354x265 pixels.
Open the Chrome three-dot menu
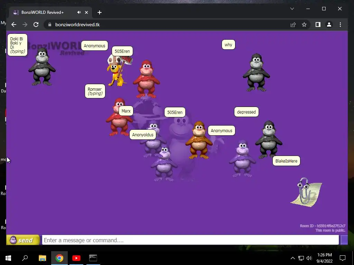pos(340,24)
